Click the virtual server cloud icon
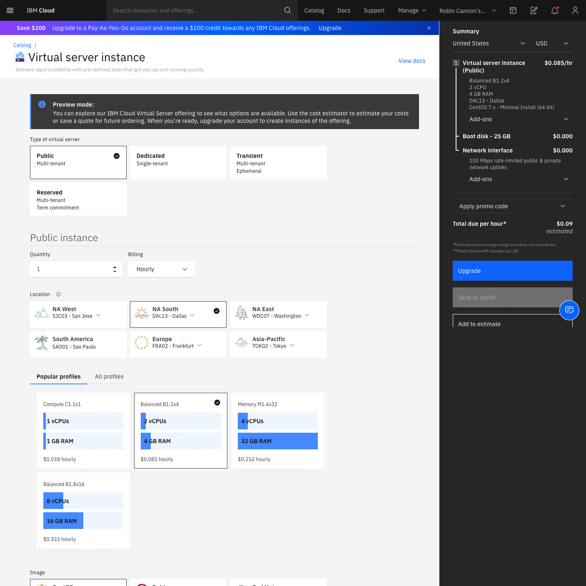Viewport: 586px width, 586px height. point(20,57)
